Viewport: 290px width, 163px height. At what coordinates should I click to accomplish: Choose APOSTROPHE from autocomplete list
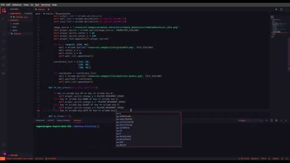coord(148,120)
